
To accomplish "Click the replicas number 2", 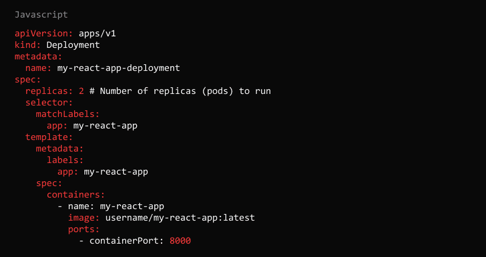I will (x=81, y=91).
